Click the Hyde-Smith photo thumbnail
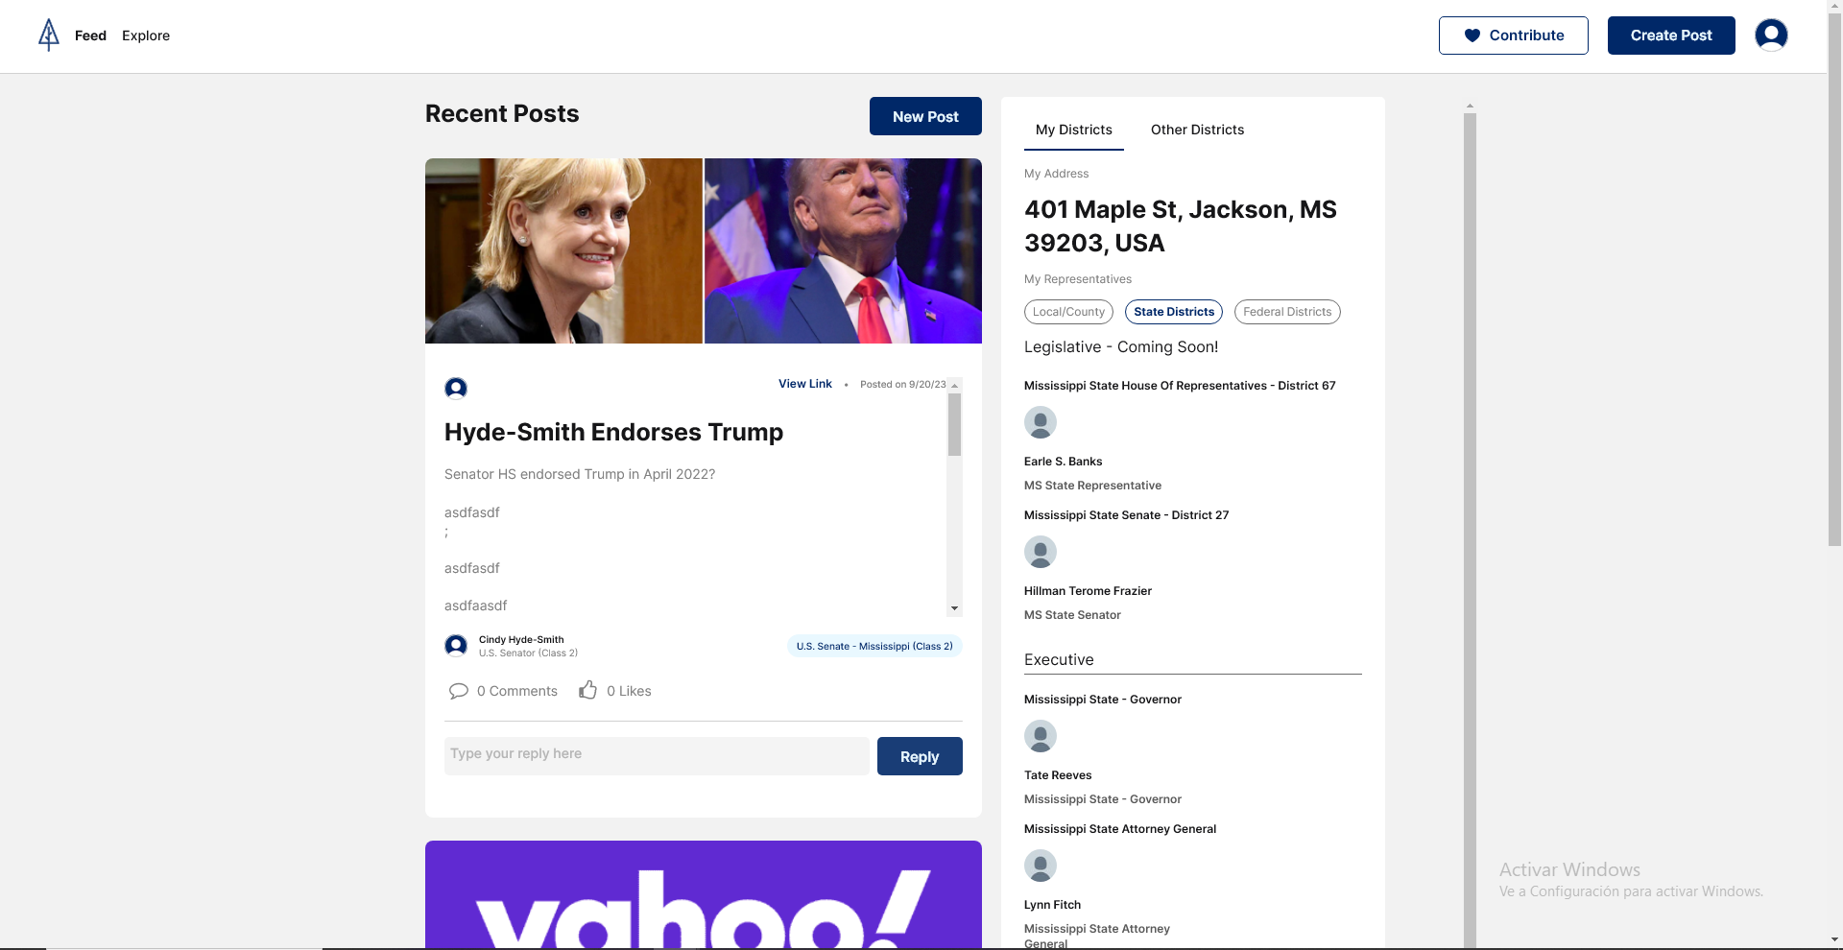 coord(563,250)
